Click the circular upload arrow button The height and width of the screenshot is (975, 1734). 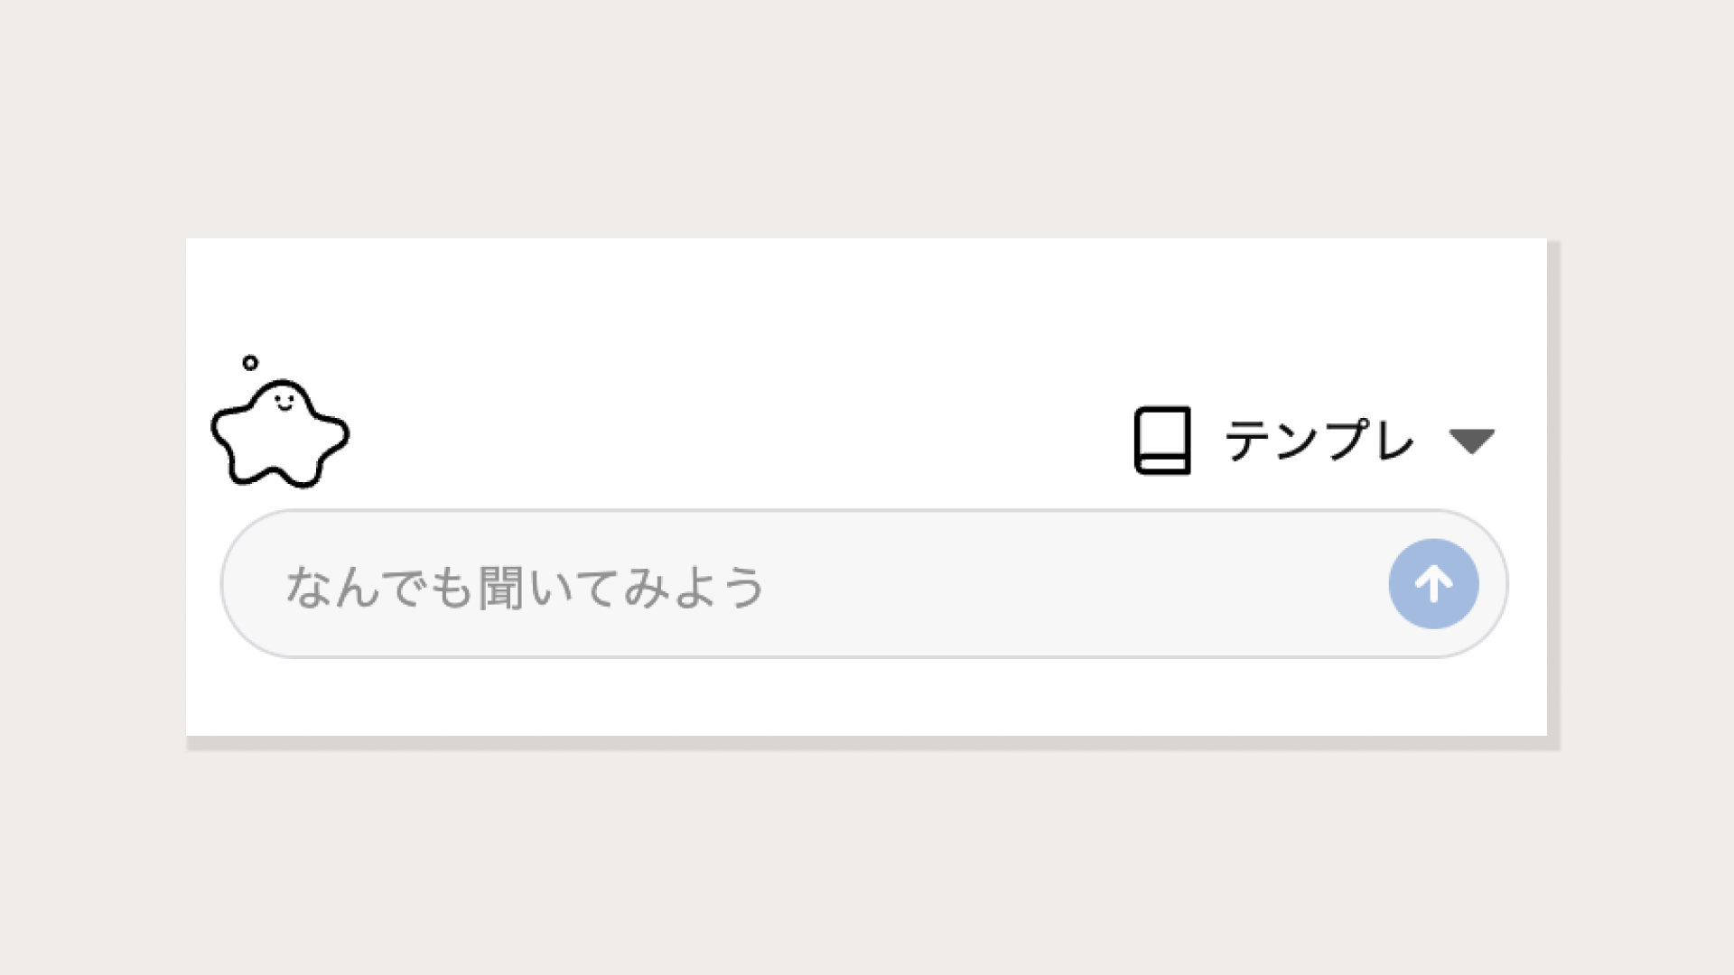click(1433, 584)
